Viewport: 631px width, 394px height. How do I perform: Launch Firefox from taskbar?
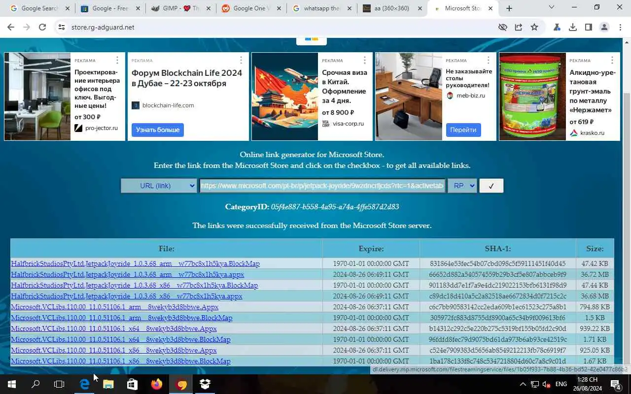click(157, 384)
